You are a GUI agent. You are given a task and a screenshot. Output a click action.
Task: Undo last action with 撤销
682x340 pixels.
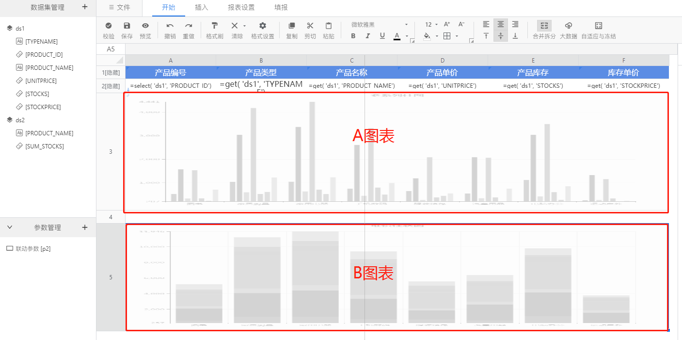pyautogui.click(x=170, y=26)
